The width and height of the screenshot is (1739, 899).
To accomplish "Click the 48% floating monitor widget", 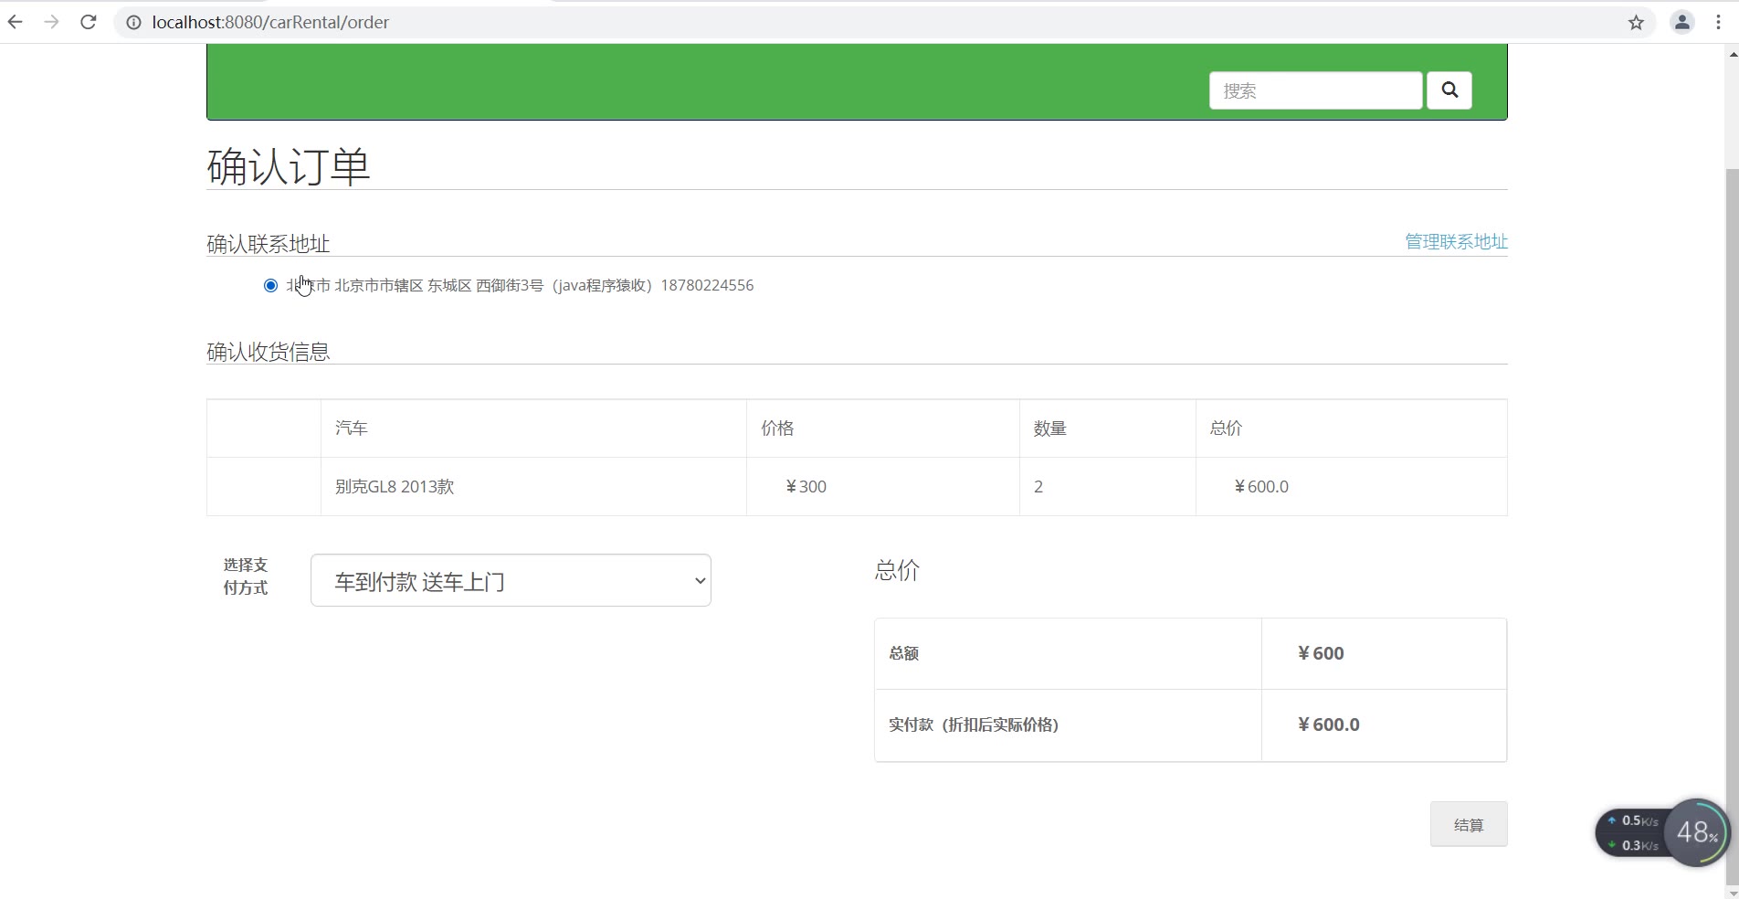I will 1696,831.
